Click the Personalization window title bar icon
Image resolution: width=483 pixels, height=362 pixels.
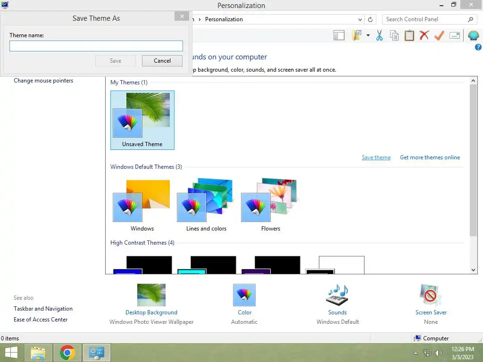coord(5,5)
